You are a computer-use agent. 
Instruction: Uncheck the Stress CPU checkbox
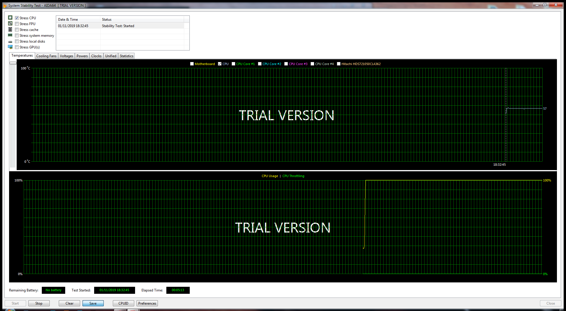click(x=17, y=18)
